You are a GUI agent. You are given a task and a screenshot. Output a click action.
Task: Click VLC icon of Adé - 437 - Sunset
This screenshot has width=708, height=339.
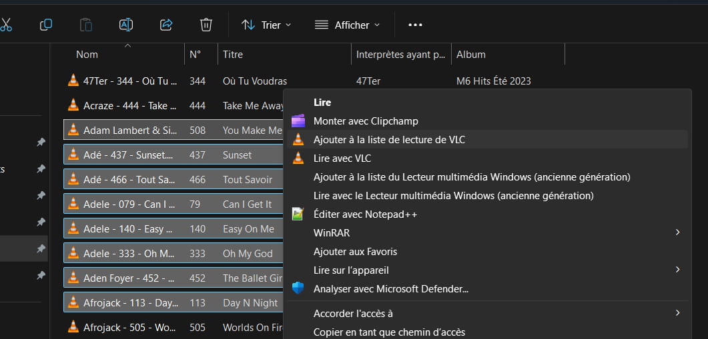click(x=73, y=155)
